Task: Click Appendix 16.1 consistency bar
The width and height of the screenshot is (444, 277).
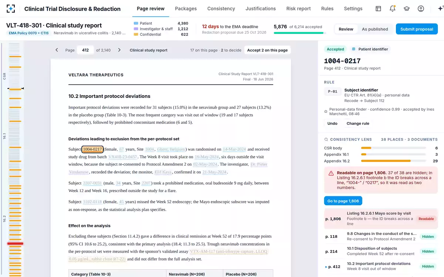Action: pos(393,154)
